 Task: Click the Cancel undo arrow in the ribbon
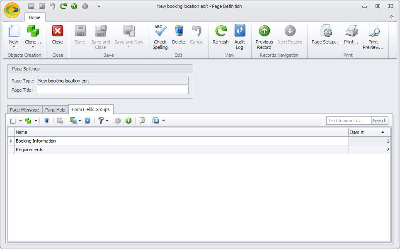point(196,31)
